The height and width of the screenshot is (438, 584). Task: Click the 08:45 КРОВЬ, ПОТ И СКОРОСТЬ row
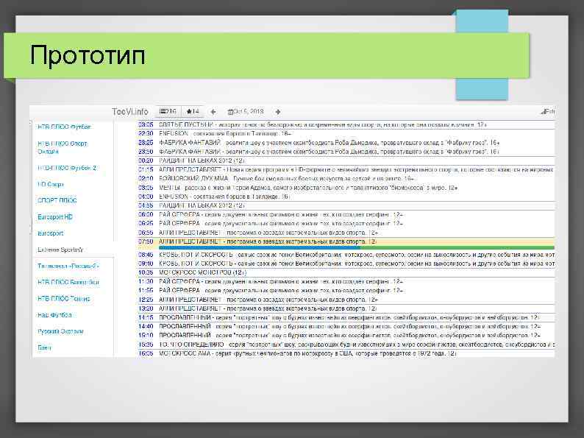coord(346,255)
